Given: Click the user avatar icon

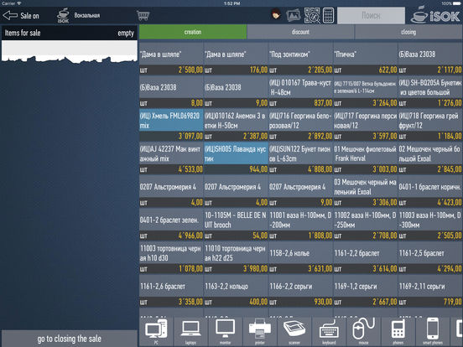Looking at the screenshot, I should click(x=276, y=15).
